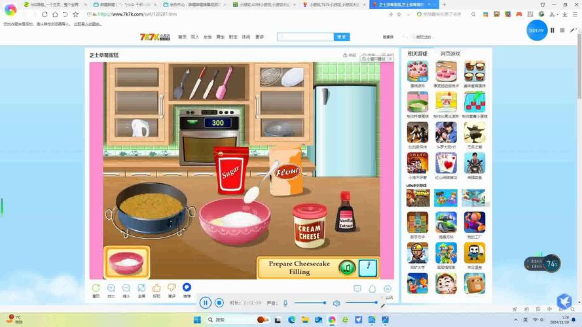The width and height of the screenshot is (582, 327).
Task: Click the 7k7k site search input field
Action: coord(305,37)
